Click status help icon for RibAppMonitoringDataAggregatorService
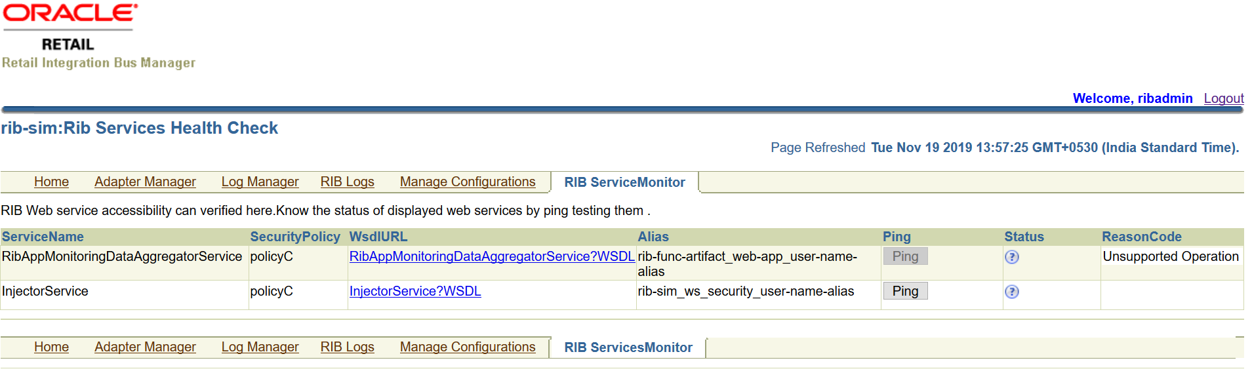Viewport: 1252px width, 373px height. click(x=1011, y=257)
